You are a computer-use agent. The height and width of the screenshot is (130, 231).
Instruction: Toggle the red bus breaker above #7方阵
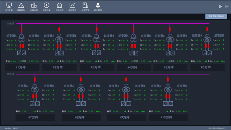pyautogui.click(x=35, y=80)
